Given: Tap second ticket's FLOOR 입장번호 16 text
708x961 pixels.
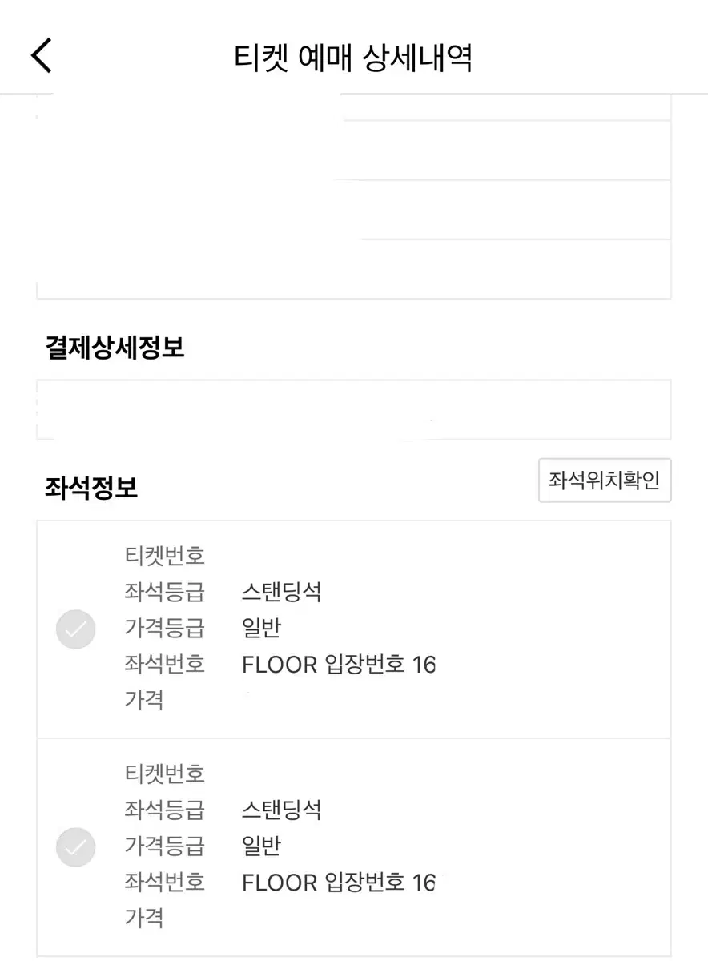Looking at the screenshot, I should point(338,883).
